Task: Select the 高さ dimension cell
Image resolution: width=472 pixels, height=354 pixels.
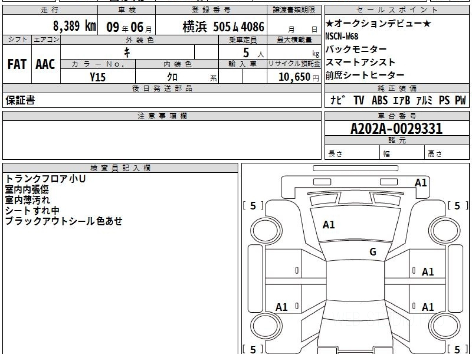Action: pos(447,153)
